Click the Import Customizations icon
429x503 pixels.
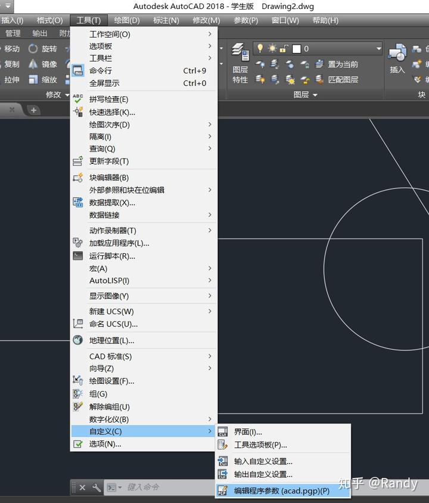coord(222,461)
